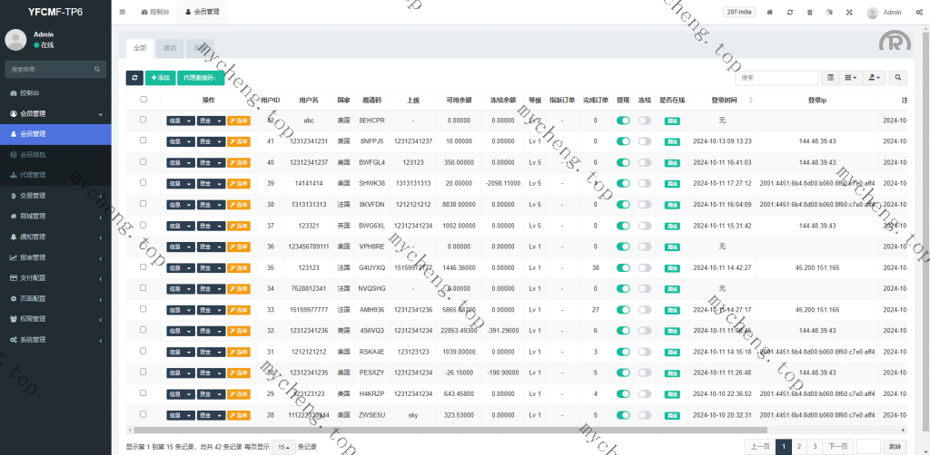Switch to the 激活 tab
Viewport: 930px width, 455px height.
pyautogui.click(x=170, y=47)
